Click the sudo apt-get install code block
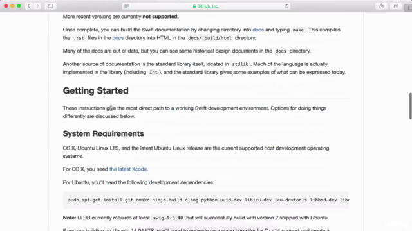412x231 pixels. point(206,200)
